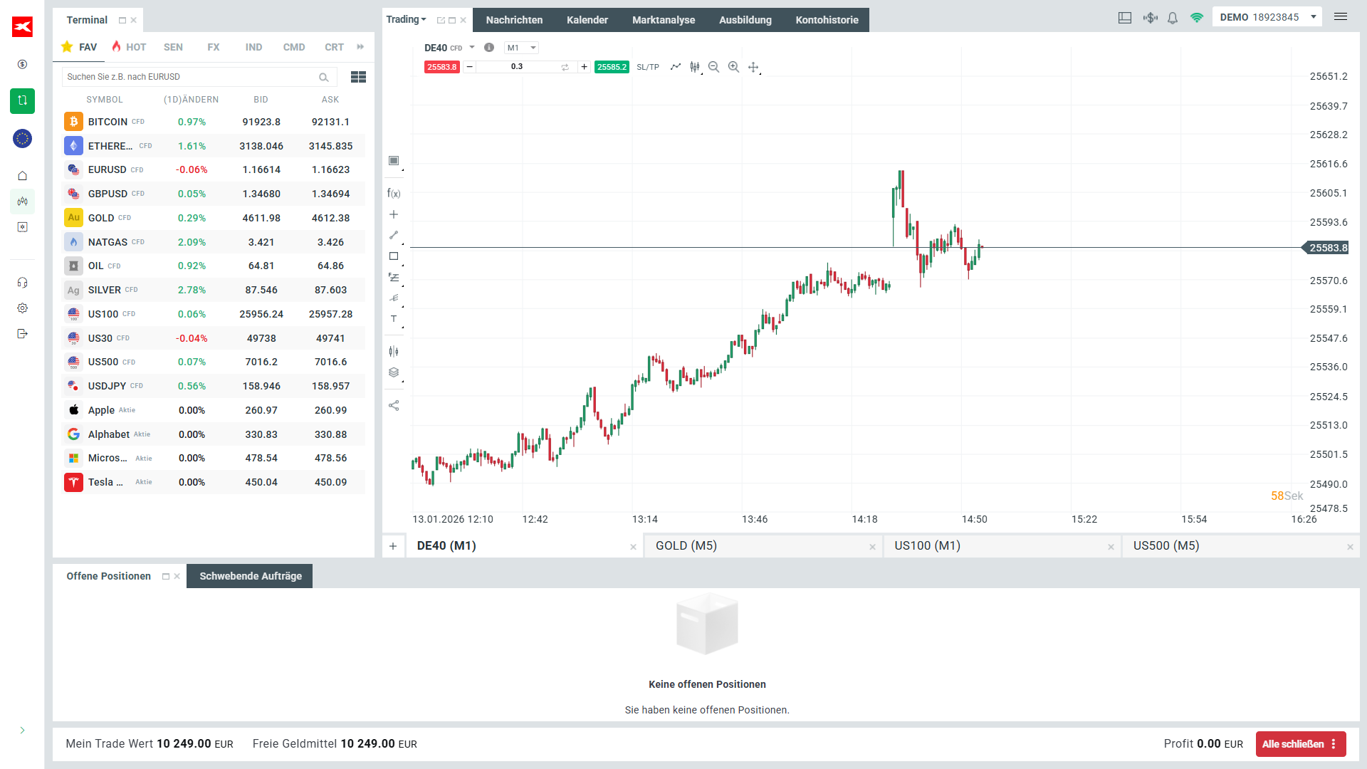Click the current price marker 25583.8 on axis
Screen dimensions: 1367x769
point(1325,248)
